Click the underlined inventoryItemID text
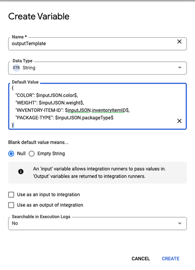This screenshot has width=195, height=270. click(109, 110)
